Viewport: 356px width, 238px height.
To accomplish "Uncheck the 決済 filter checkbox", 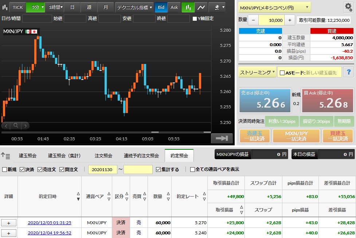I will [x=22, y=169].
